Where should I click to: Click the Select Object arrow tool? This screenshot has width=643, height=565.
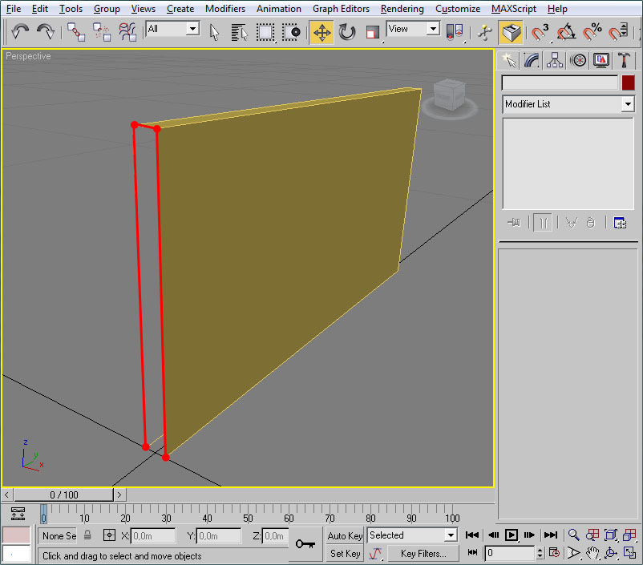pos(214,32)
